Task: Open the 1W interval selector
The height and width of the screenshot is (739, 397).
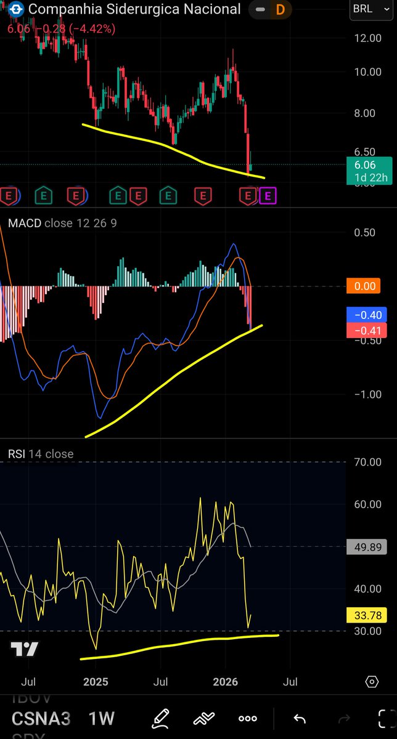Action: [100, 718]
